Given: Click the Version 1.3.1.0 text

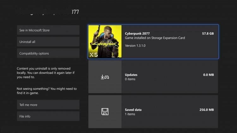Looking at the screenshot, I should click(x=135, y=45).
